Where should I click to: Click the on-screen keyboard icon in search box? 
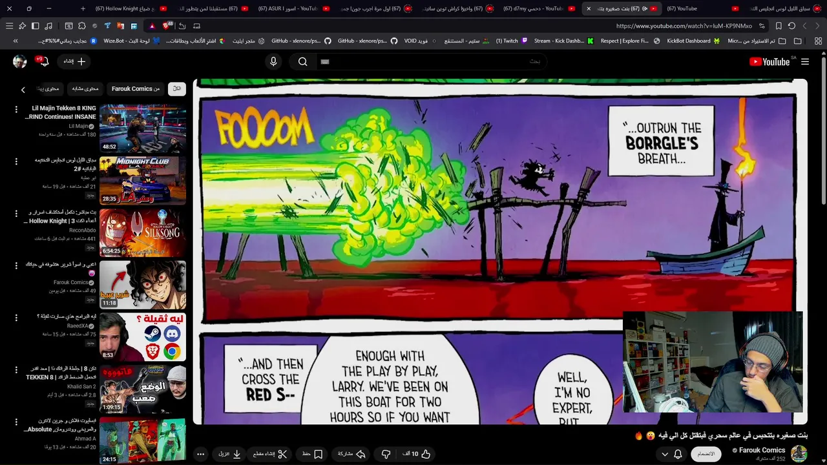325,61
